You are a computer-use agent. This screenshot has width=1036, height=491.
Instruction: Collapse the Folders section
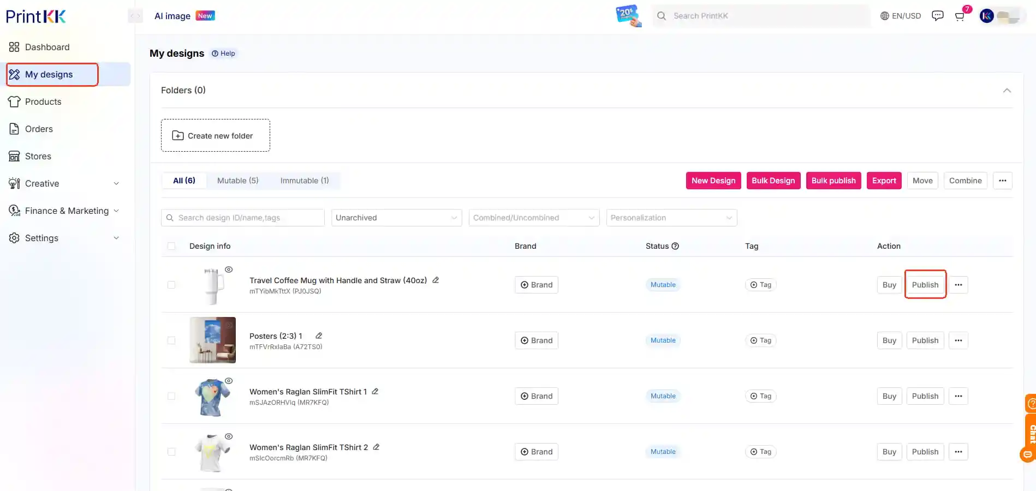point(1007,90)
